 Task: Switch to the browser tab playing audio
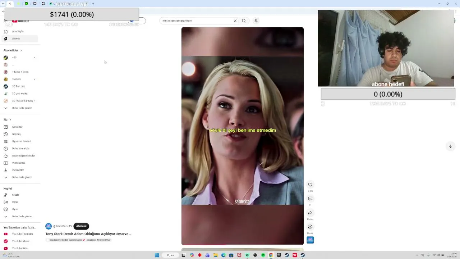10,4
